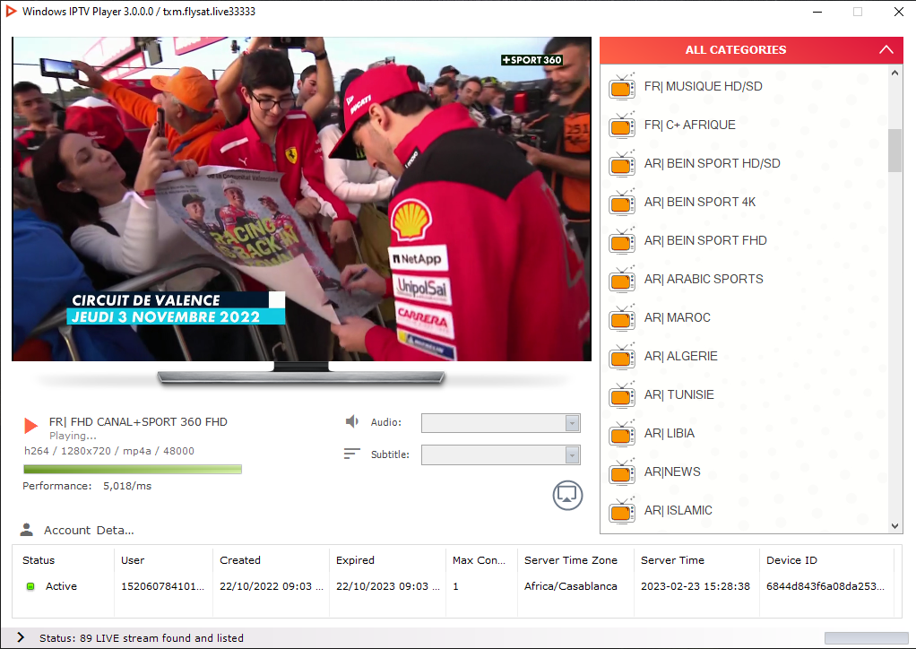Screen dimensions: 916x649
Task: Click the category list scroll down arrow
Action: tap(894, 525)
